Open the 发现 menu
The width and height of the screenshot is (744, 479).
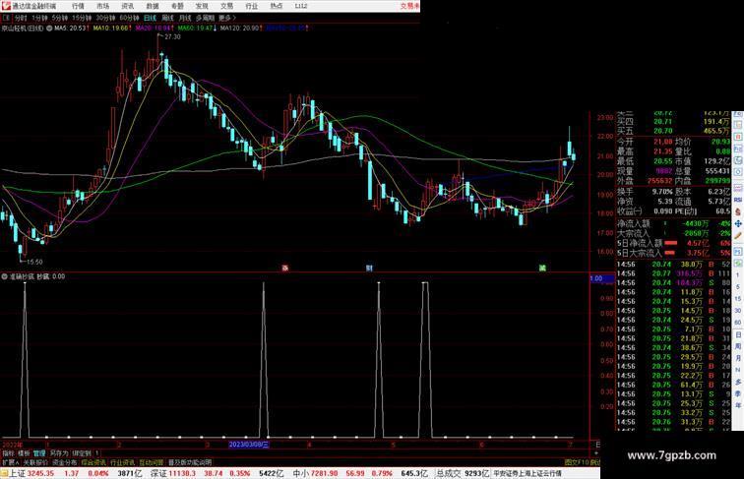point(202,6)
